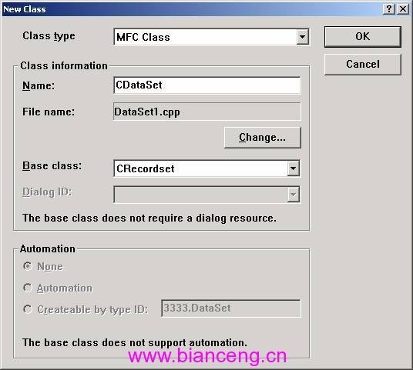Click the Base class: label
This screenshot has width=413, height=370.
(52, 166)
